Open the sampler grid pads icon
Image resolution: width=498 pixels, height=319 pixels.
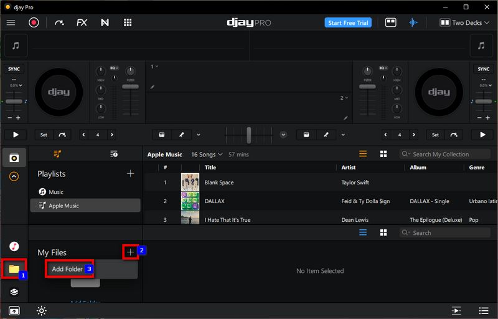point(128,22)
